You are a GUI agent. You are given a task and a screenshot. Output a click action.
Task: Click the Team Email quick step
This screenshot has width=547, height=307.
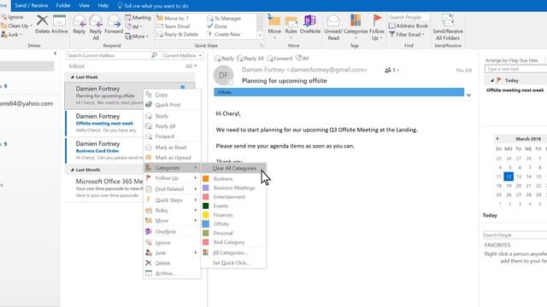pyautogui.click(x=174, y=26)
